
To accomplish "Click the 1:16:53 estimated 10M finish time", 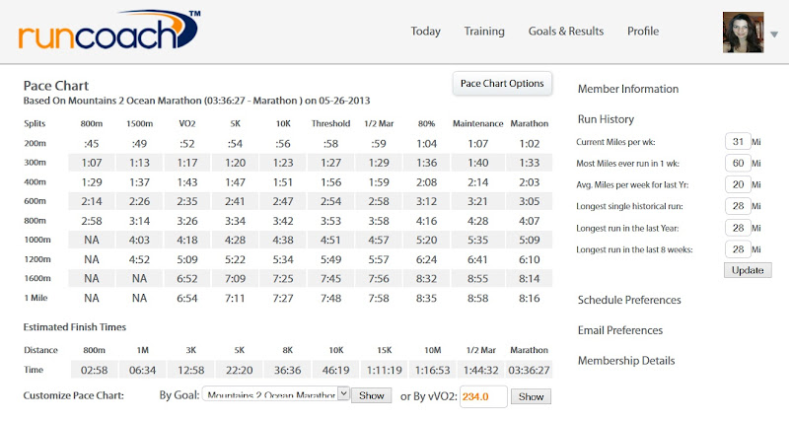I will tap(432, 370).
